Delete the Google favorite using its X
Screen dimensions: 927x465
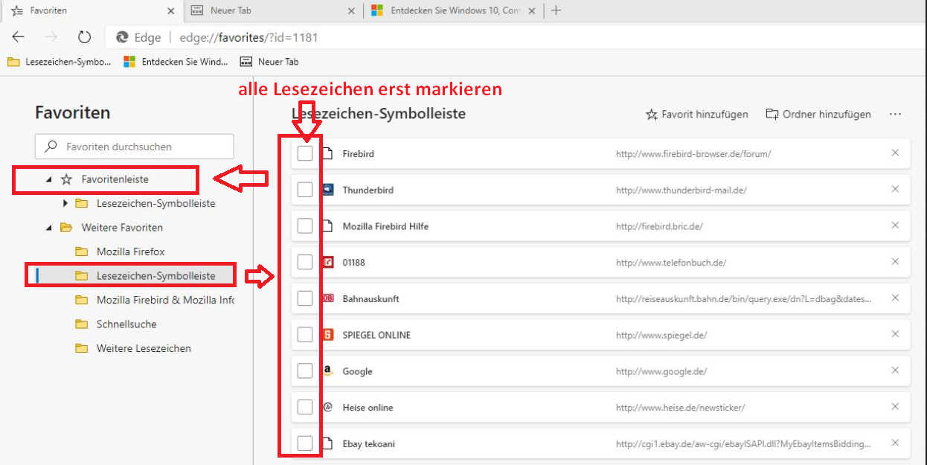pos(895,371)
